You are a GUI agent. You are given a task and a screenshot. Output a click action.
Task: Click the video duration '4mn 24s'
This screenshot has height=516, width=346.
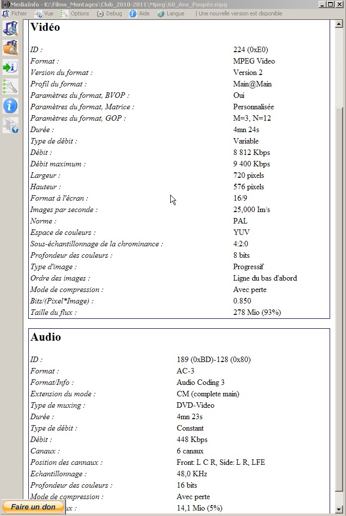click(x=246, y=130)
